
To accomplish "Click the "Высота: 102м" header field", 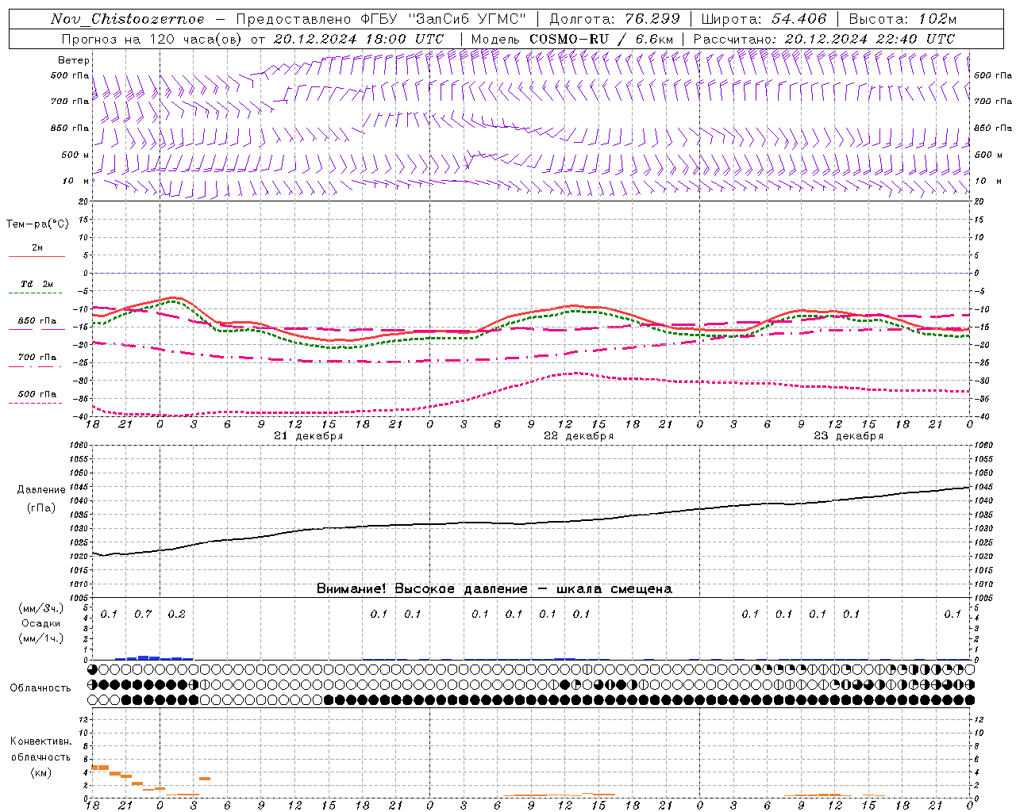I will pyautogui.click(x=903, y=19).
